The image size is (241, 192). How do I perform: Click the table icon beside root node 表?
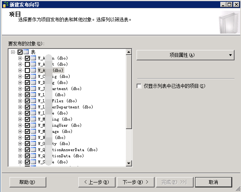point(26,52)
